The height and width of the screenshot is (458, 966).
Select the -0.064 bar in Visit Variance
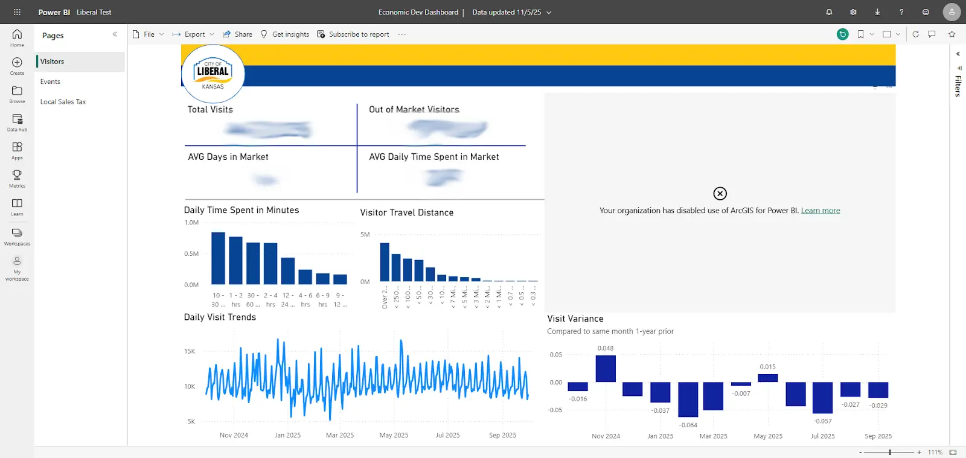coord(688,399)
